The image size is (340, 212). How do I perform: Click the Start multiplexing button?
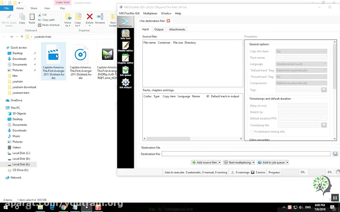tap(238, 163)
